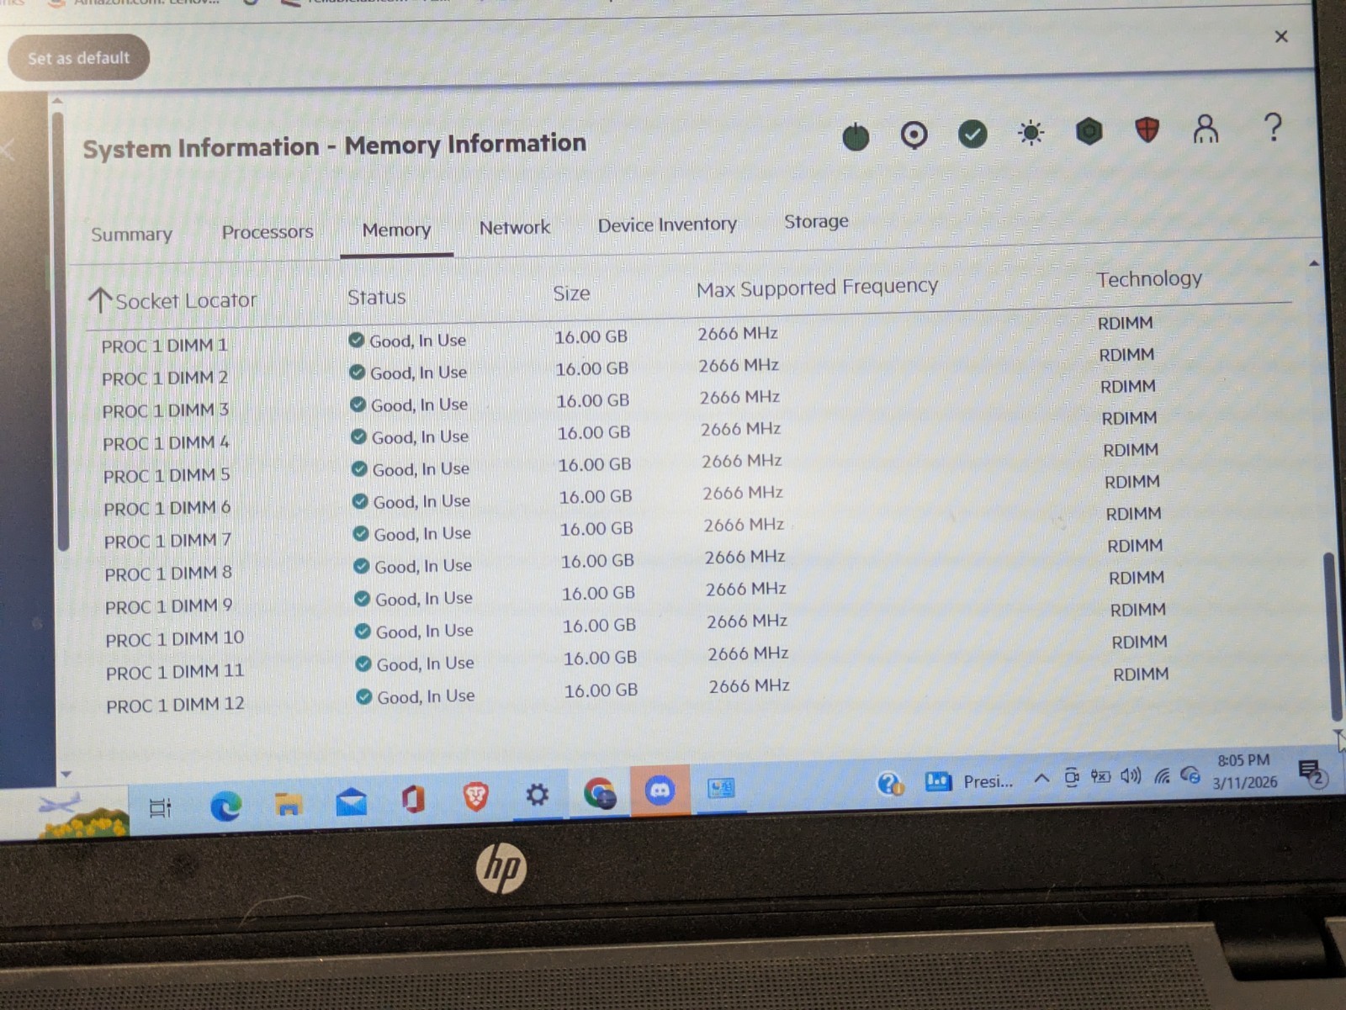Click the System Information - Memory Information heading
1346x1010 pixels.
tap(334, 145)
